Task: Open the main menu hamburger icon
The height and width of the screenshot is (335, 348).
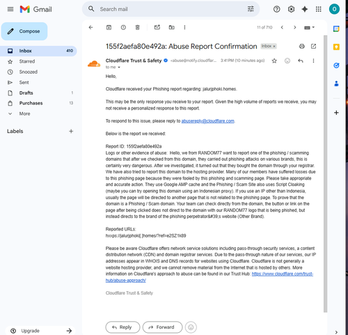Action: coord(10,9)
